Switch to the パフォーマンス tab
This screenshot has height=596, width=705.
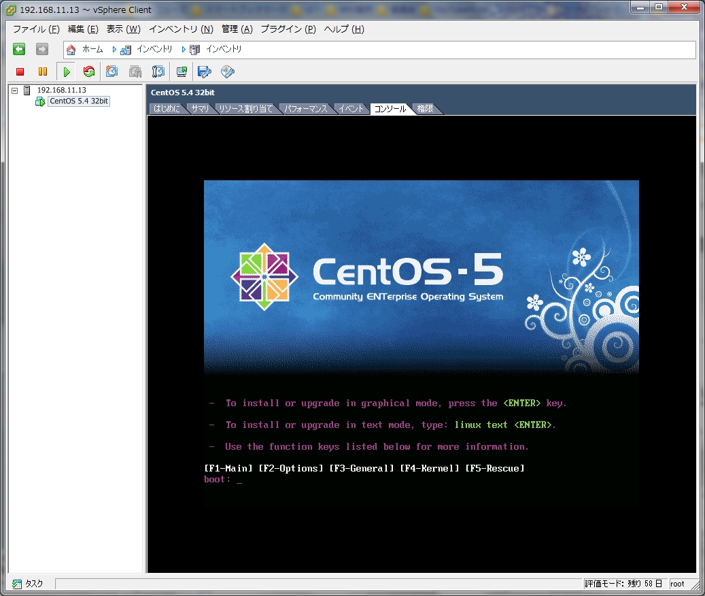tap(306, 109)
